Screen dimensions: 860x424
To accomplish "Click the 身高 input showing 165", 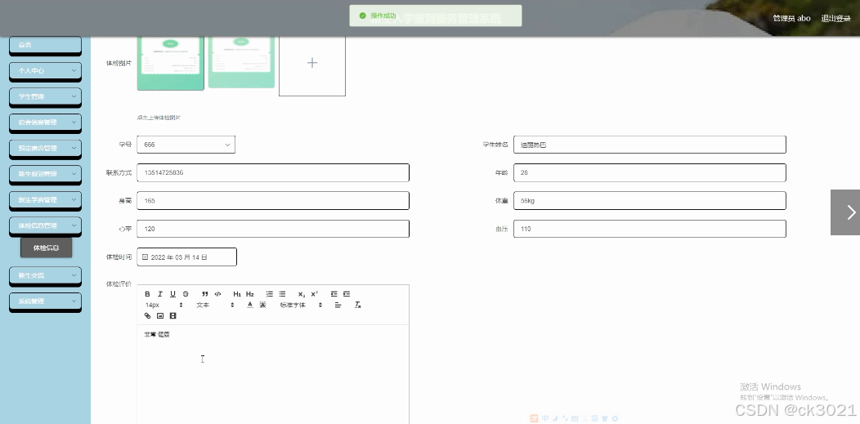I will [x=273, y=200].
